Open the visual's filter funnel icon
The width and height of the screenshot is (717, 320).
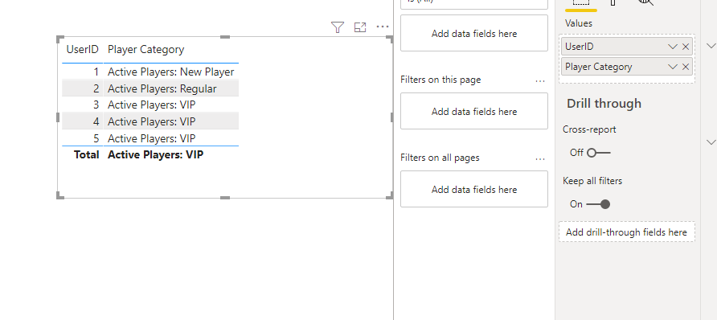click(x=338, y=27)
